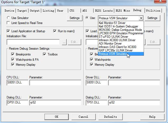Go to the Output tab
The width and height of the screenshot is (168, 123).
[x=35, y=11]
